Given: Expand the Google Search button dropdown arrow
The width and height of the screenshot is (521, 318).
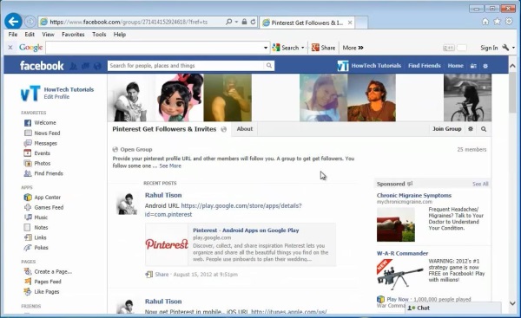Looking at the screenshot, I should pos(302,48).
